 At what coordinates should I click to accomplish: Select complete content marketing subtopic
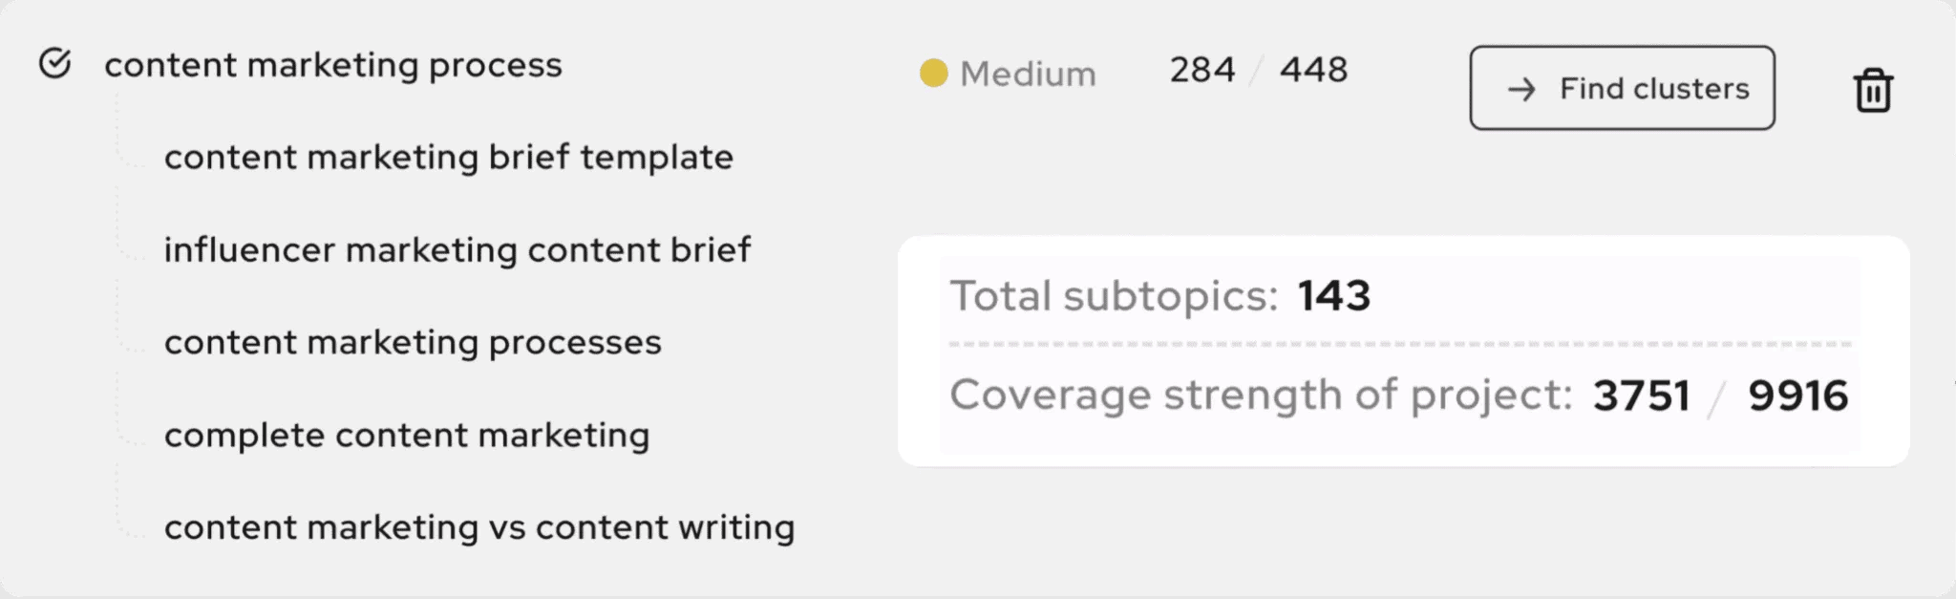[x=407, y=435]
